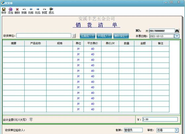The height and width of the screenshot is (134, 185).
Task: Click the 平方单价 column header
Action: point(92,43)
